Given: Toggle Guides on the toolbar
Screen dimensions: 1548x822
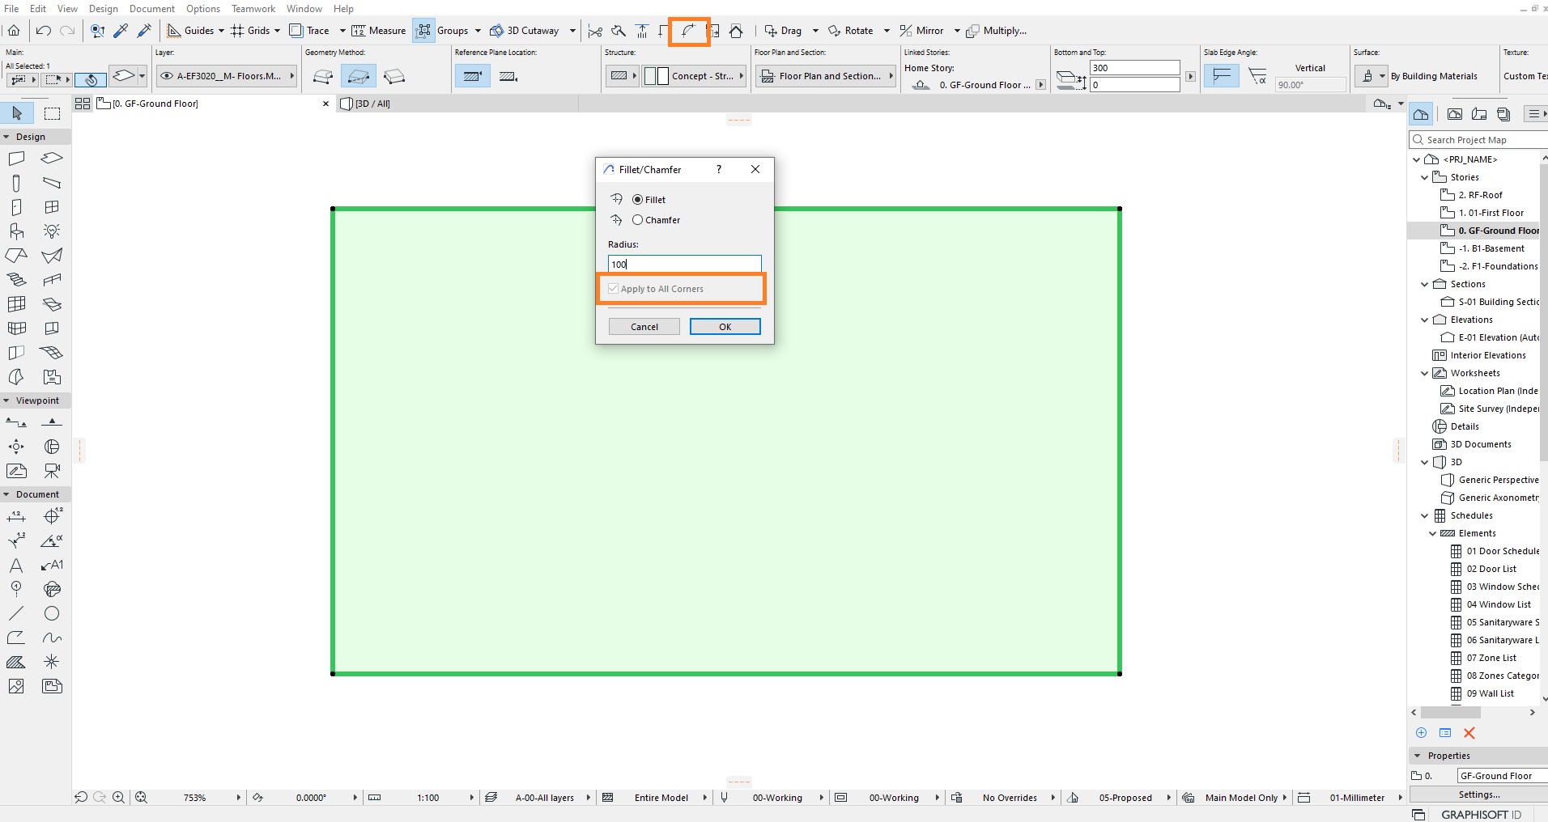Looking at the screenshot, I should point(190,31).
